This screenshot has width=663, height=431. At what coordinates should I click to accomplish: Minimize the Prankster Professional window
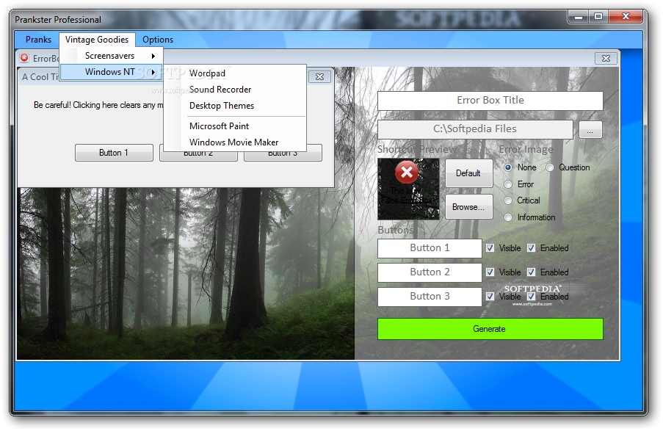tap(579, 17)
